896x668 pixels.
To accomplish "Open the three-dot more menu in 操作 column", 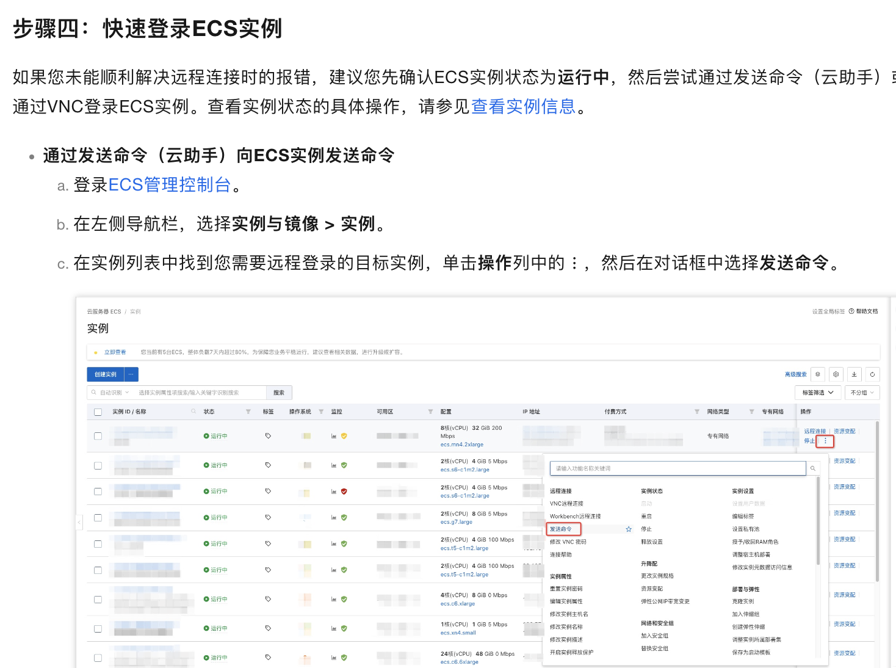I will click(825, 441).
